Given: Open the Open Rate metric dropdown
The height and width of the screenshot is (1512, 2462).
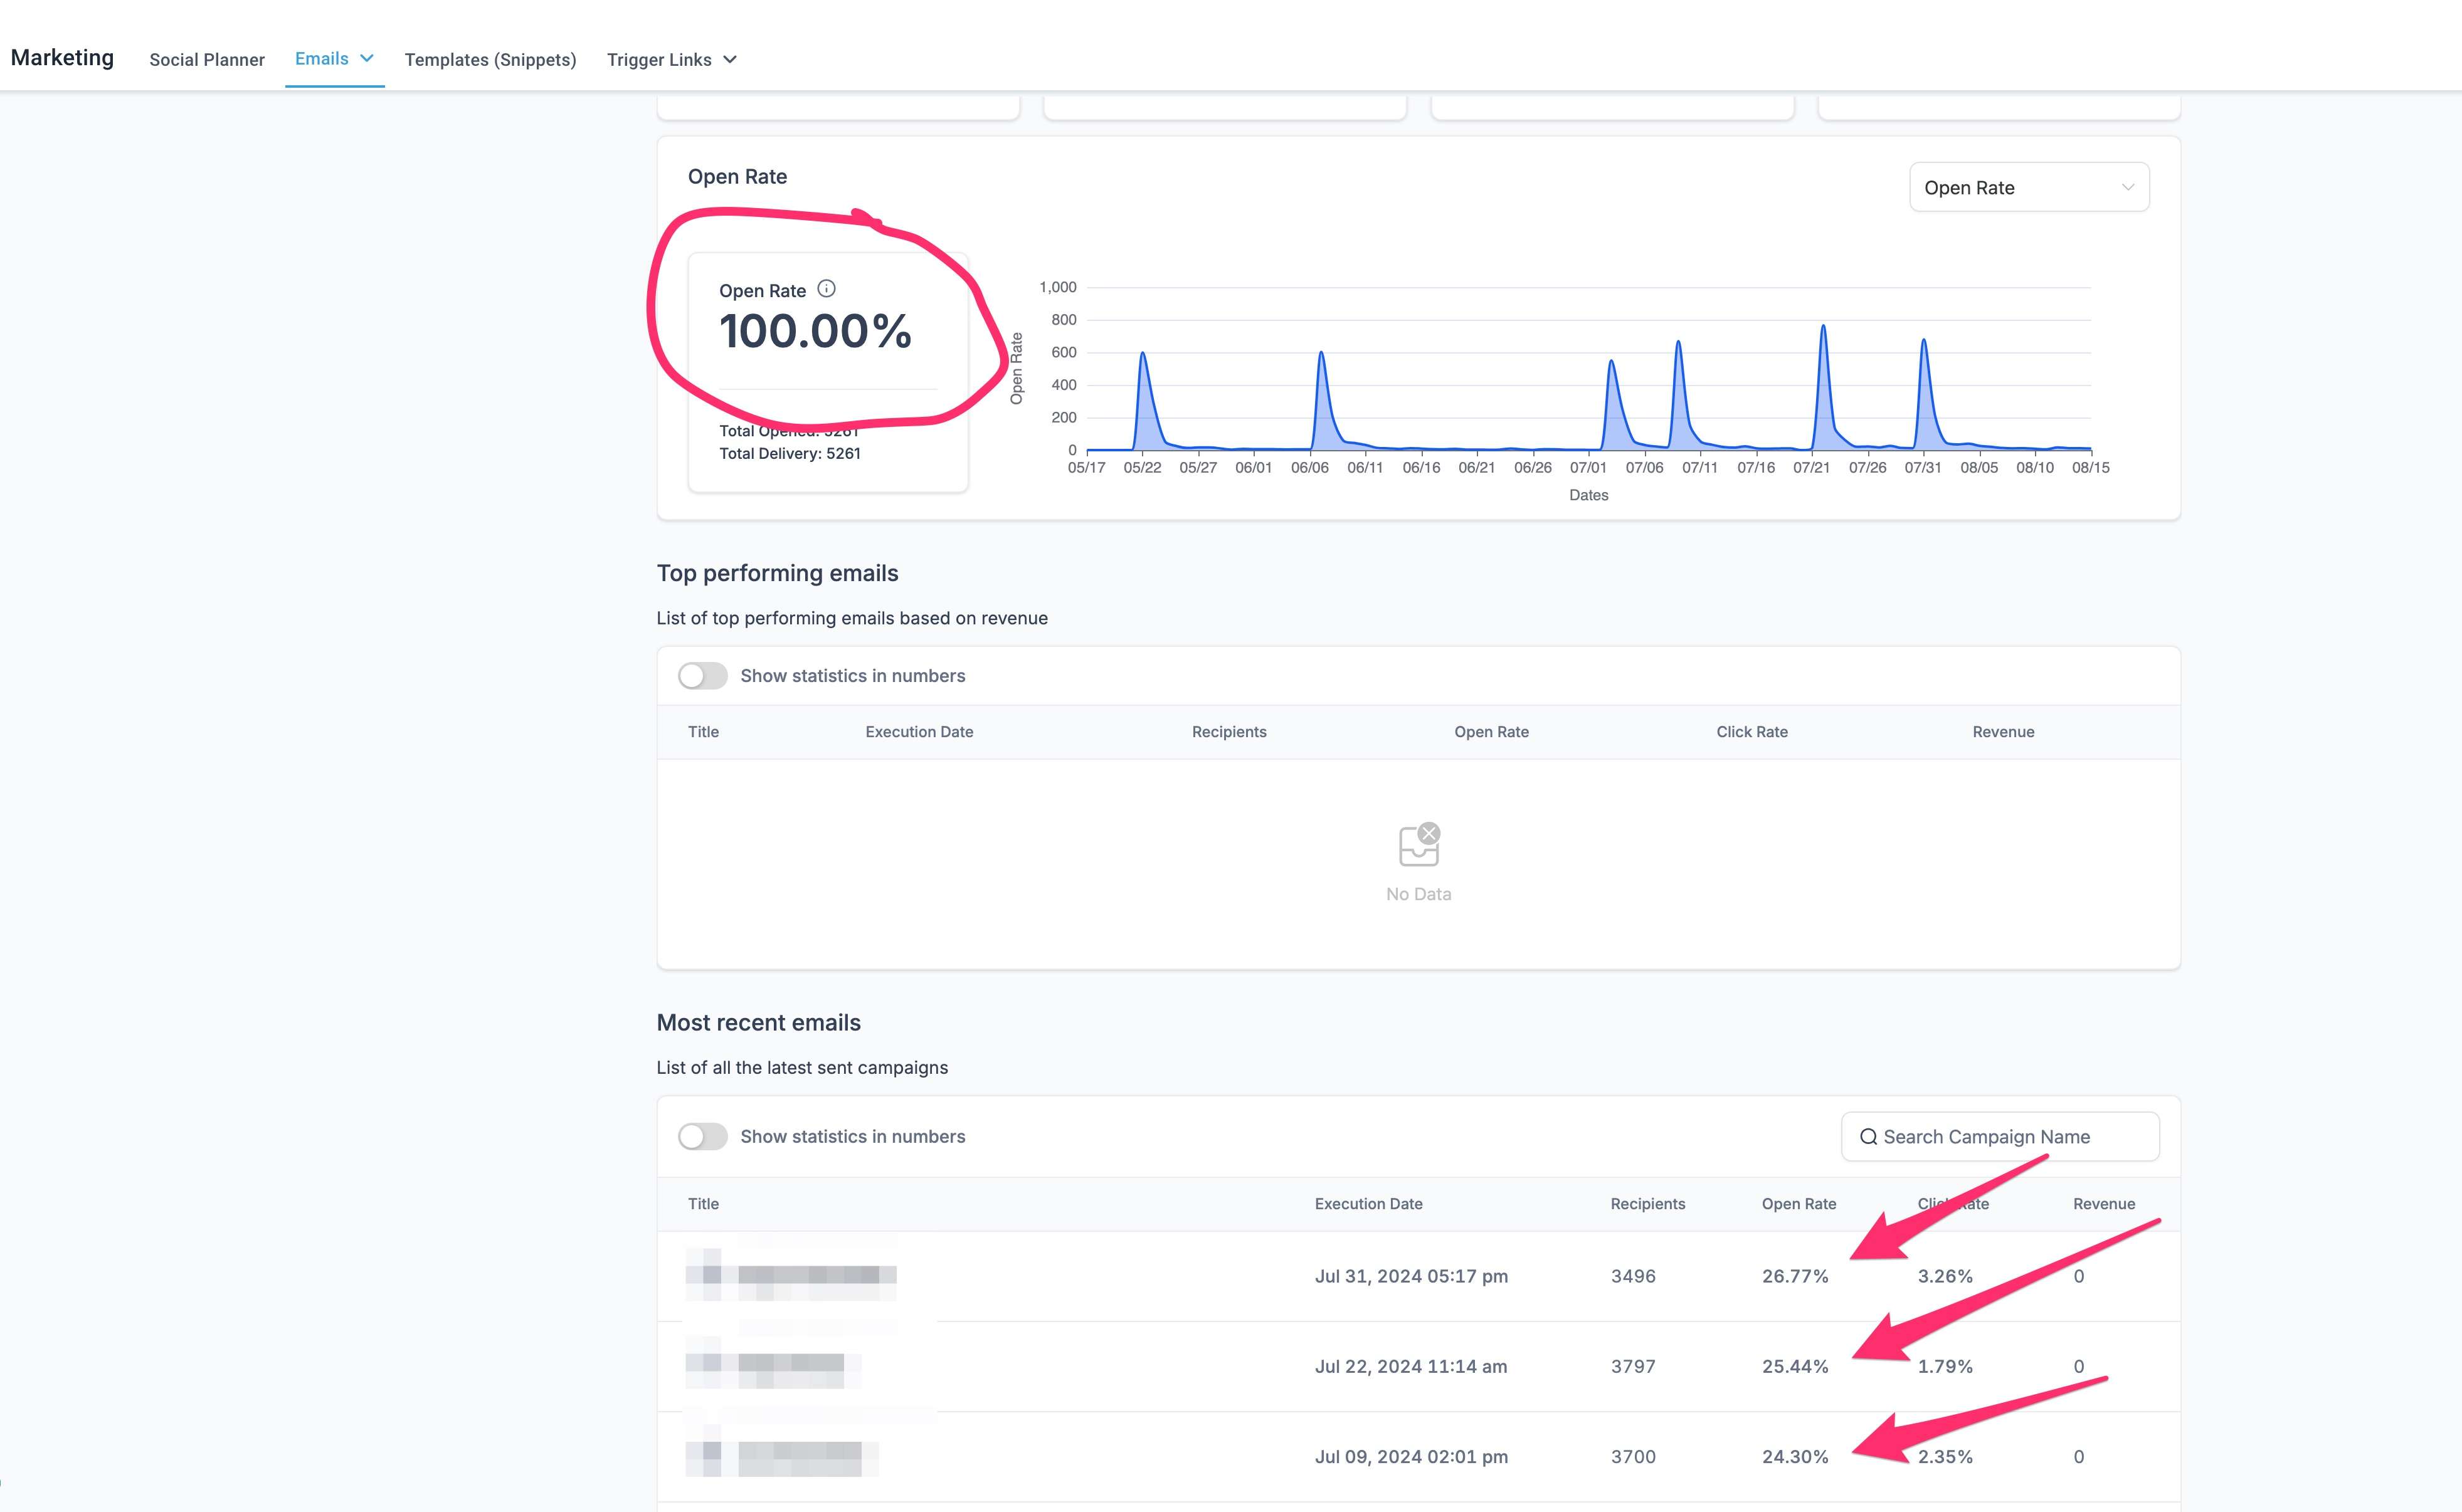Looking at the screenshot, I should [2029, 188].
